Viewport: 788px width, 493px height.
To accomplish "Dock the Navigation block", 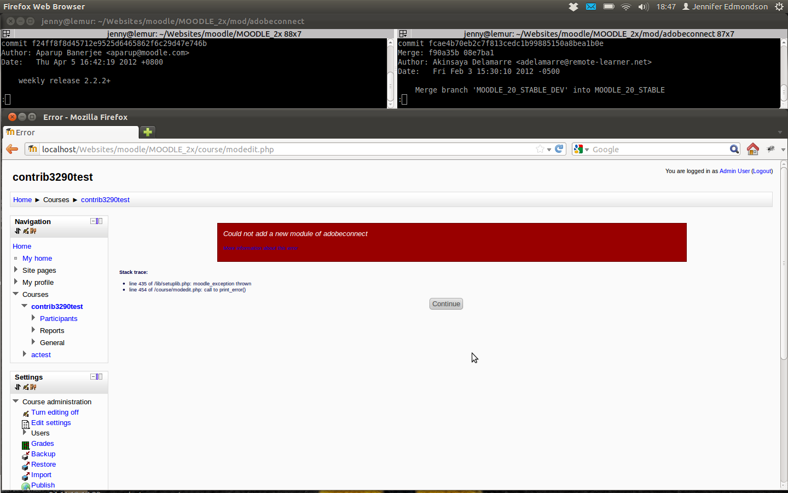I will [x=100, y=221].
